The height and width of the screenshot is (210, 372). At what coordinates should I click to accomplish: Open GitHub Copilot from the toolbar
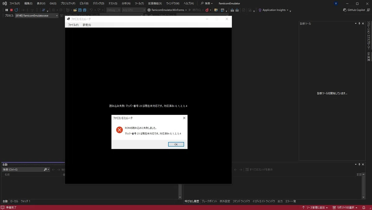[354, 10]
